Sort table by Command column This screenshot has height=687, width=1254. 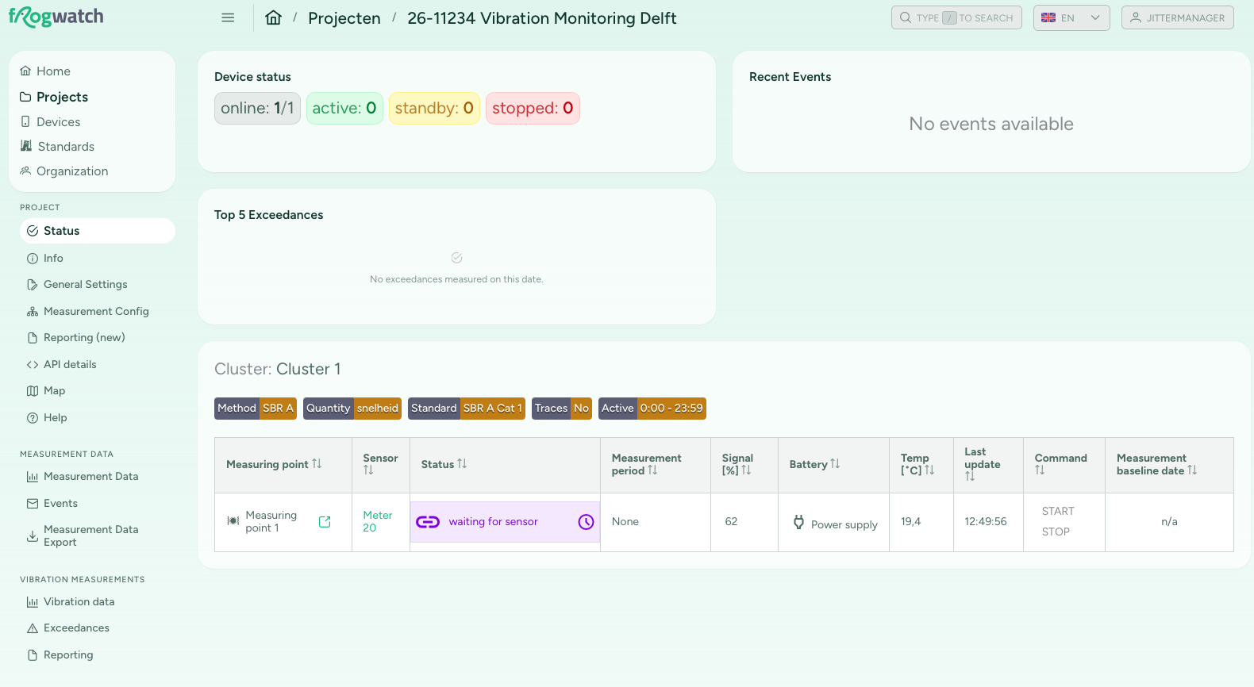pyautogui.click(x=1040, y=470)
